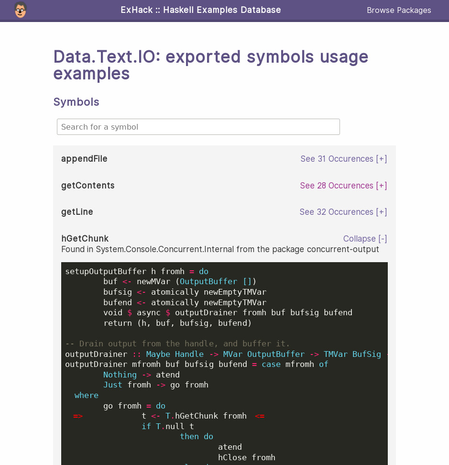Click the 'if T.null t' code line
Screen dimensions: 449x465
(x=168, y=426)
